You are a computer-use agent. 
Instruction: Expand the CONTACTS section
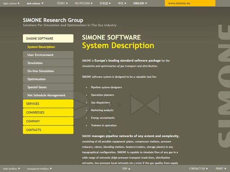tap(48, 130)
